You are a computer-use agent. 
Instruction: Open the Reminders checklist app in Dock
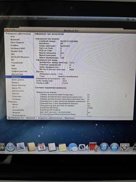[x=52, y=147]
